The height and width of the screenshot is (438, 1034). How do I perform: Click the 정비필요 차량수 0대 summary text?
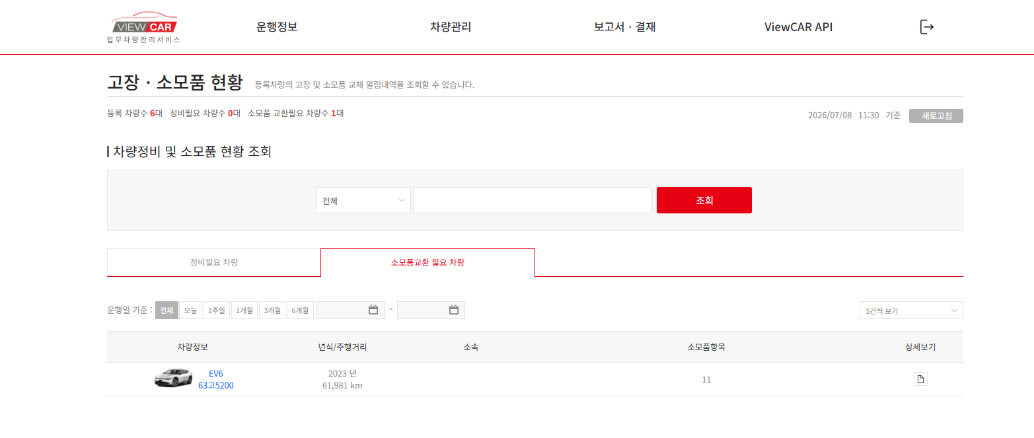pyautogui.click(x=205, y=113)
